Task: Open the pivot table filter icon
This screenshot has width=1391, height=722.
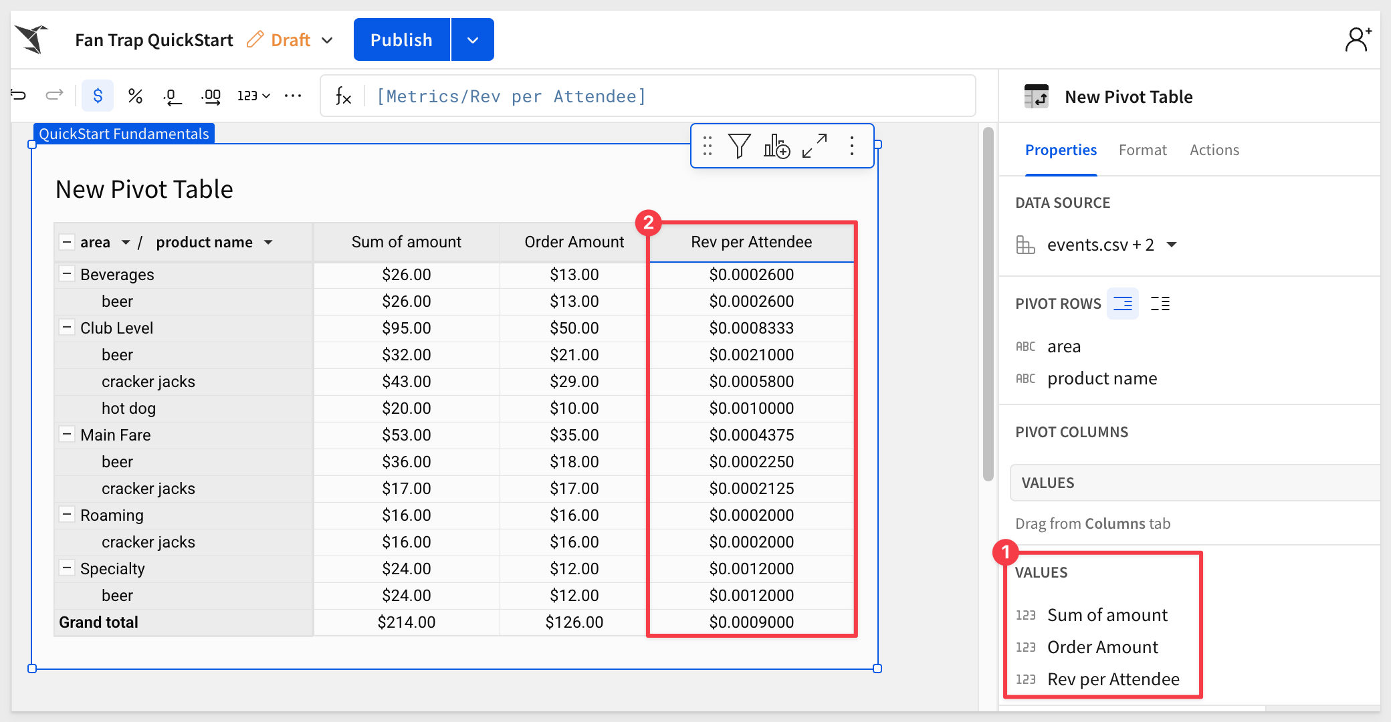Action: (740, 146)
